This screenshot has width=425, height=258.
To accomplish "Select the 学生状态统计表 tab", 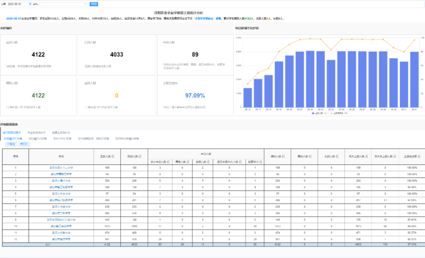I will coord(36,133).
